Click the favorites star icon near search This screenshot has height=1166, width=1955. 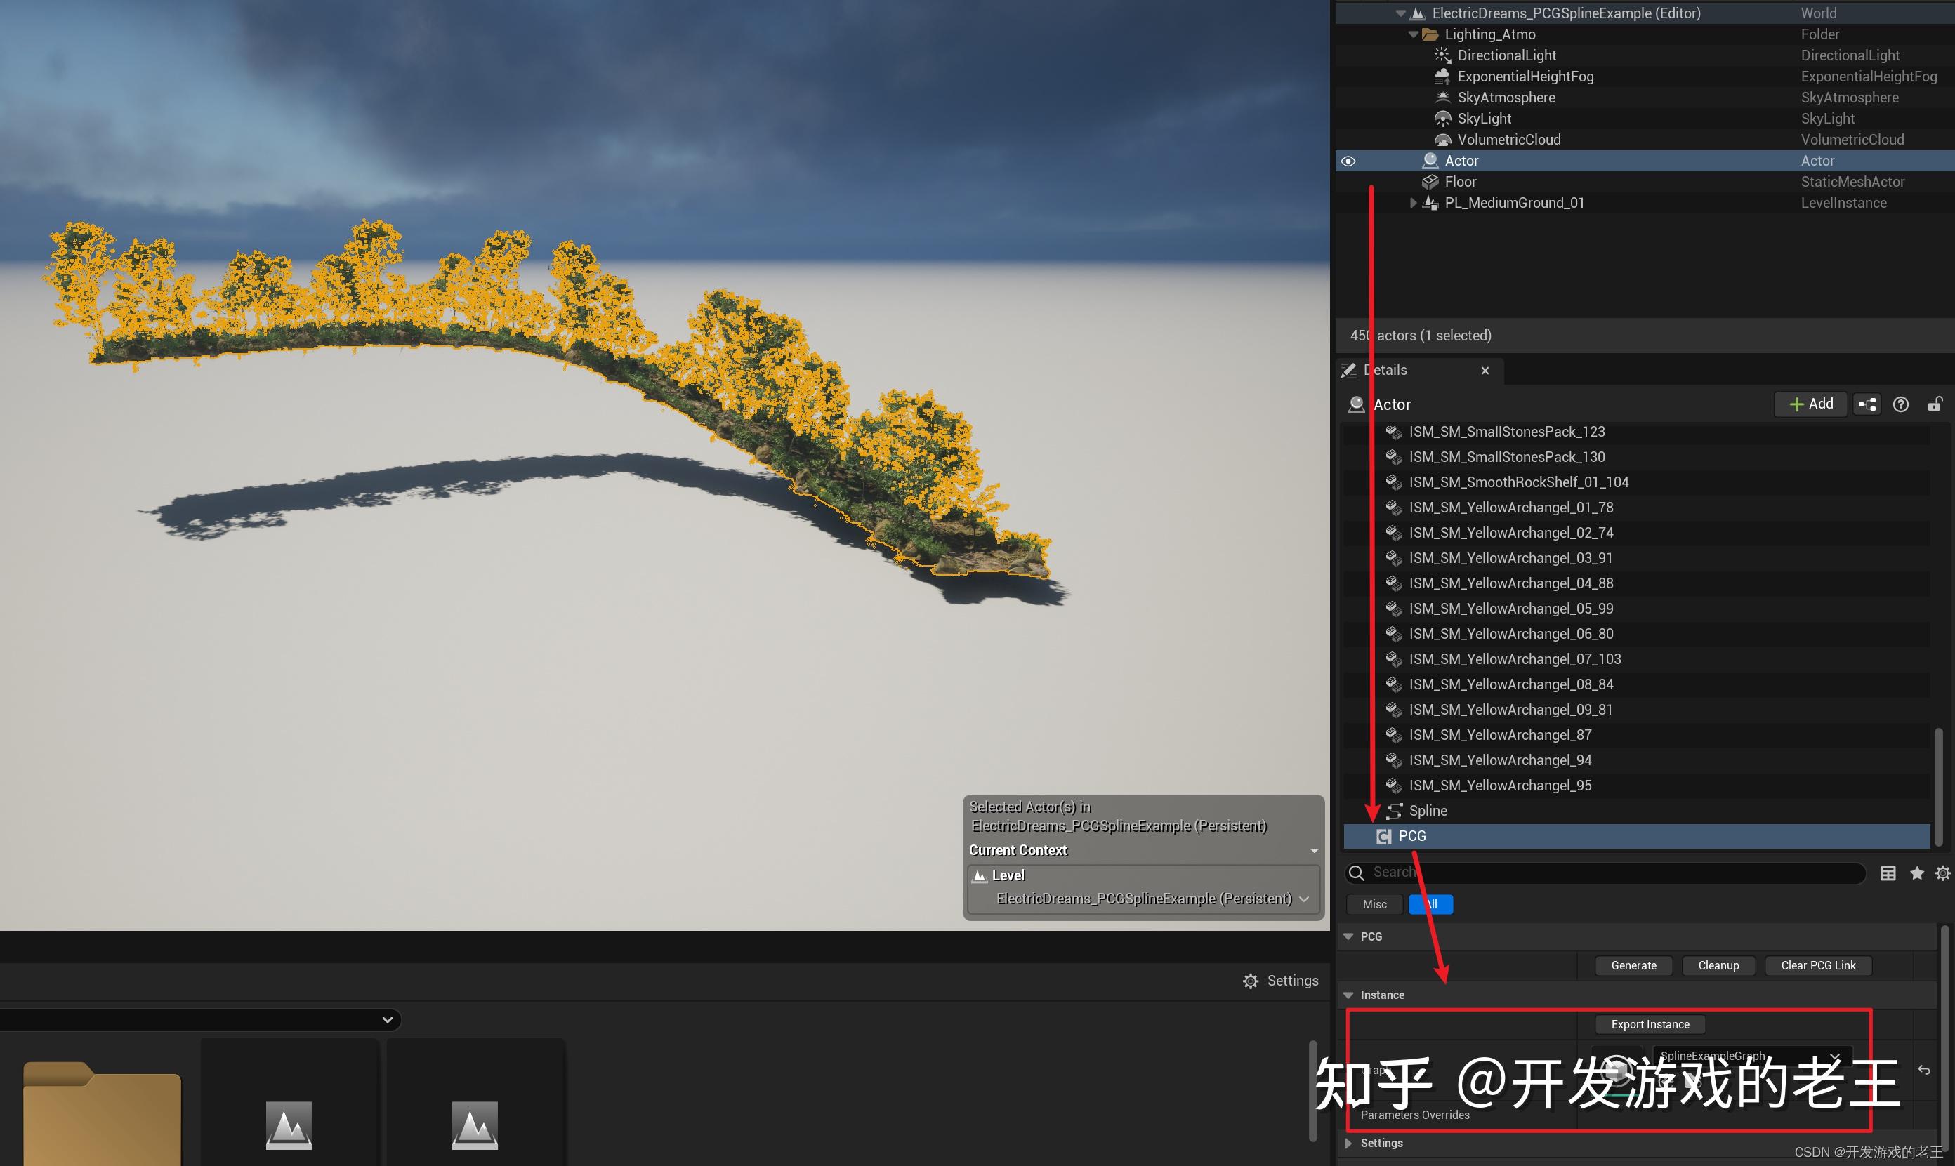click(x=1917, y=873)
